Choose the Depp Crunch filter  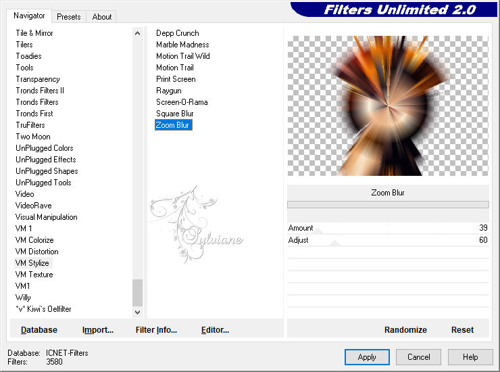point(178,33)
